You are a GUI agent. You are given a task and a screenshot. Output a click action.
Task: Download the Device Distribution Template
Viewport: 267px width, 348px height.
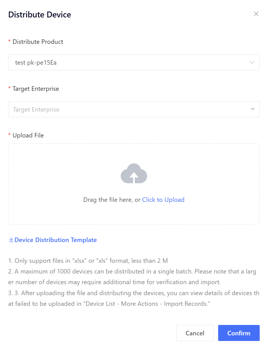(x=56, y=240)
